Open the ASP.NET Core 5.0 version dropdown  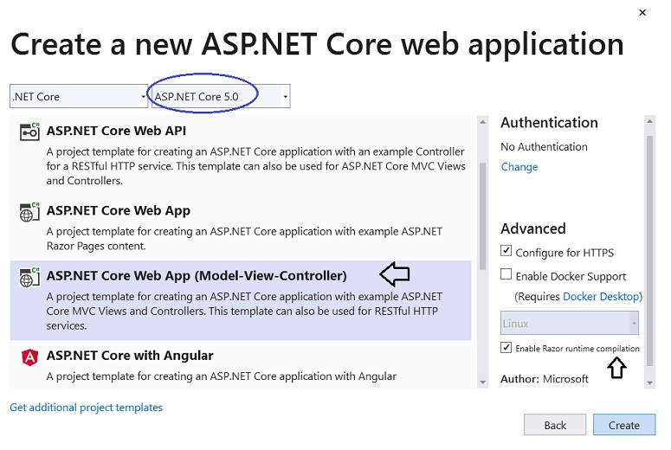[221, 96]
